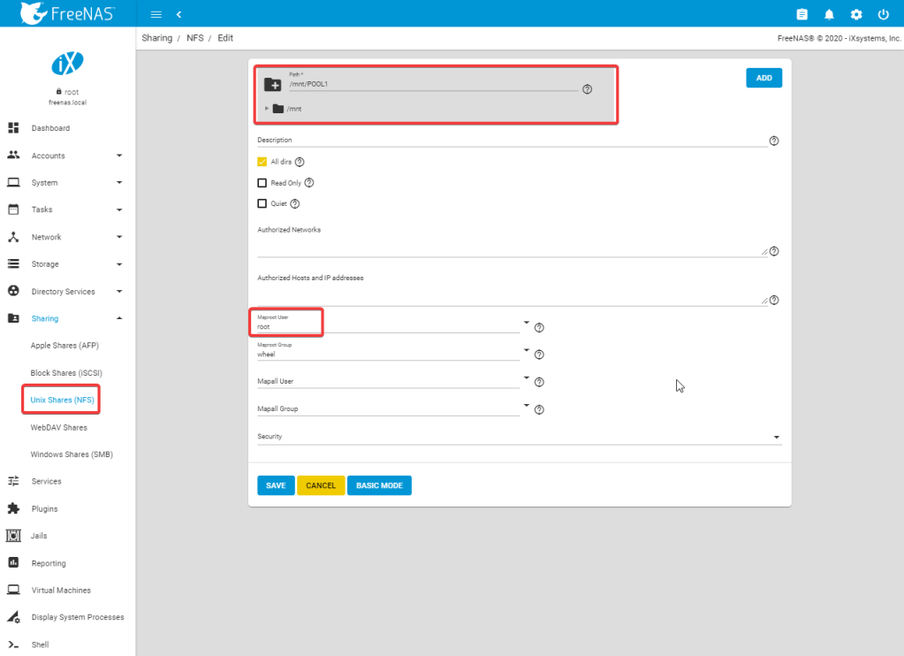904x656 pixels.
Task: Click the BASIC MODE button
Action: 379,485
